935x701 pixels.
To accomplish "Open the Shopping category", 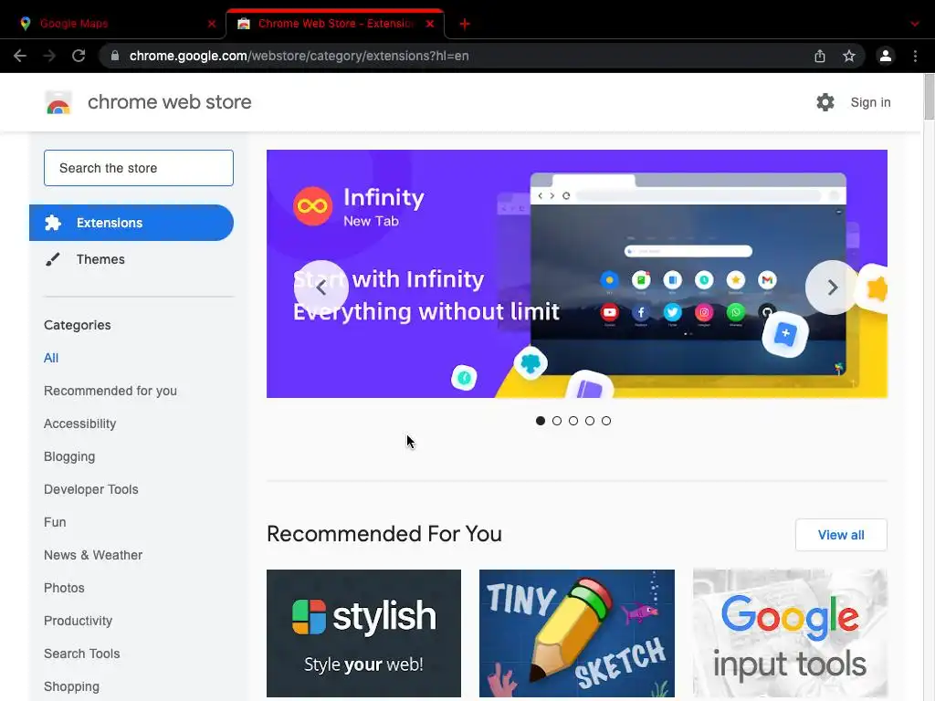I will tap(71, 686).
